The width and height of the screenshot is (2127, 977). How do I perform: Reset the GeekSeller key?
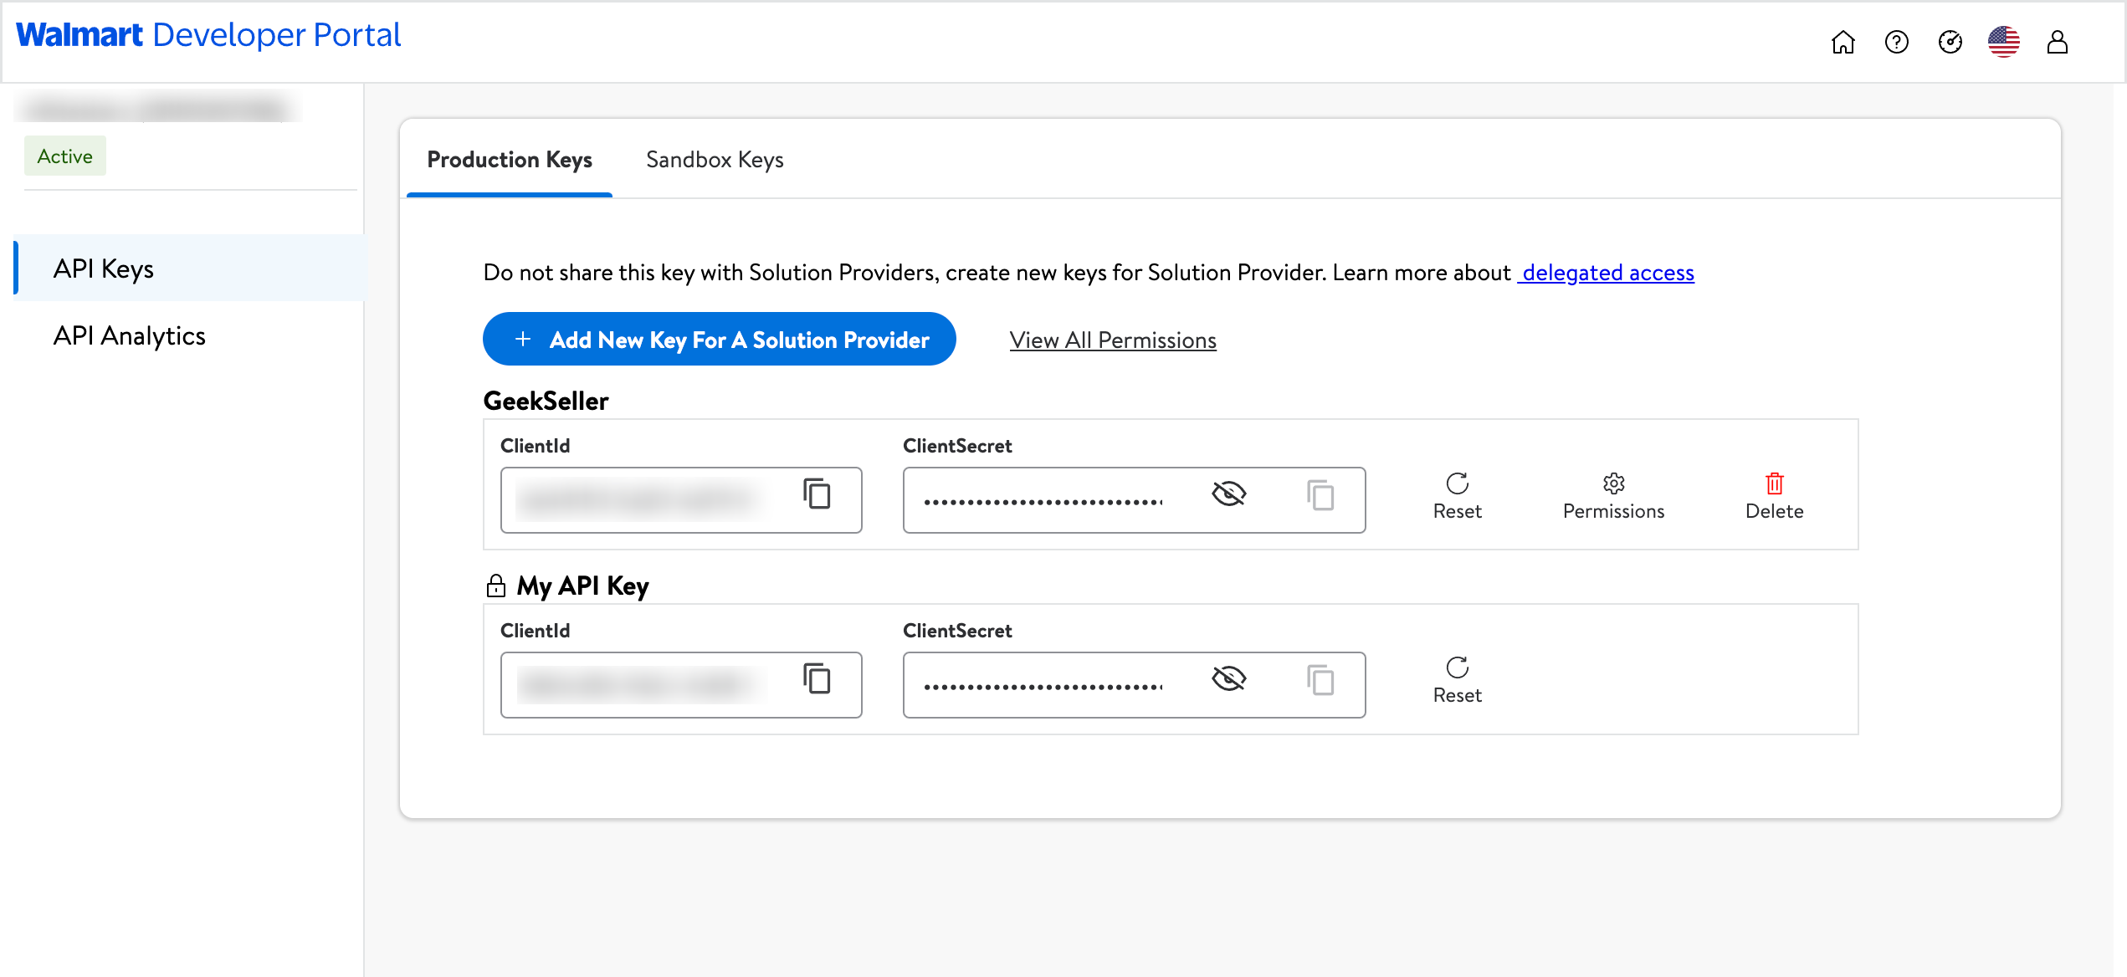point(1457,496)
